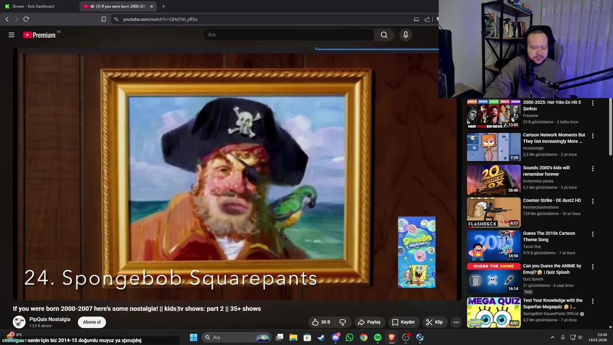Open title Counter-Strike - DE dust2 HD
Viewport: 613px width, 345px height.
552,200
